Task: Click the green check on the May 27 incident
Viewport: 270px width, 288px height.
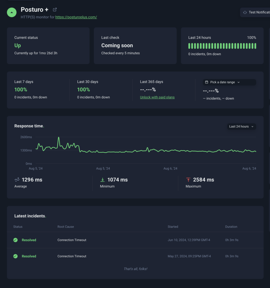Action: (x=15, y=256)
